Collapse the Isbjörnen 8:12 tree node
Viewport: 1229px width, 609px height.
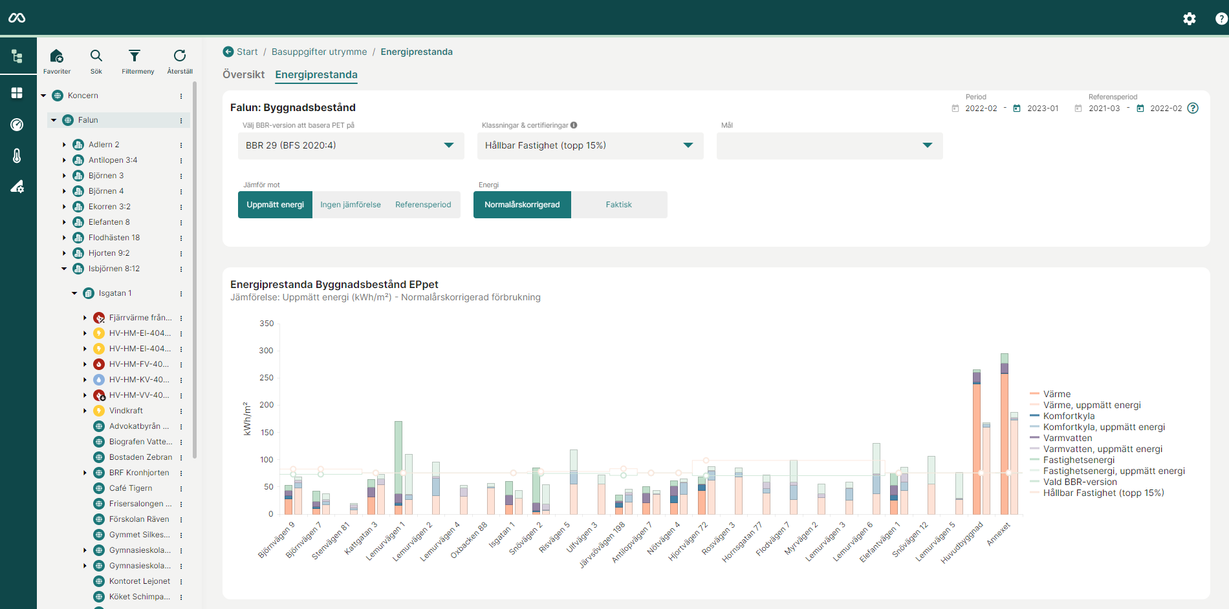64,269
